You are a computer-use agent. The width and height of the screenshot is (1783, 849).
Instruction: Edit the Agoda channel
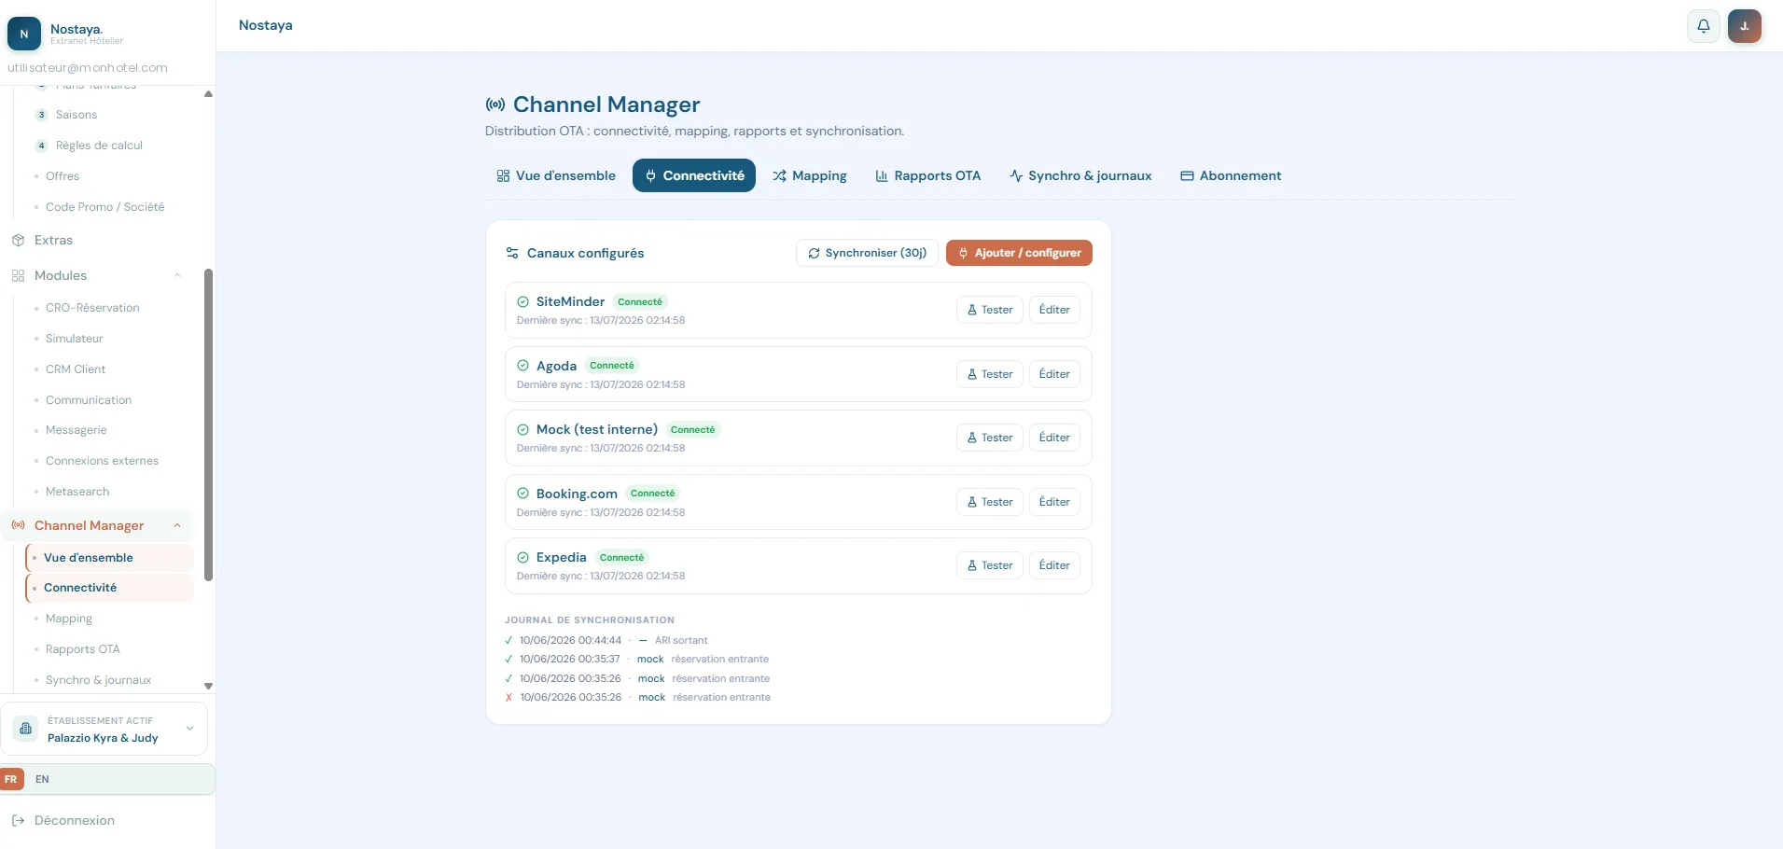coord(1054,374)
